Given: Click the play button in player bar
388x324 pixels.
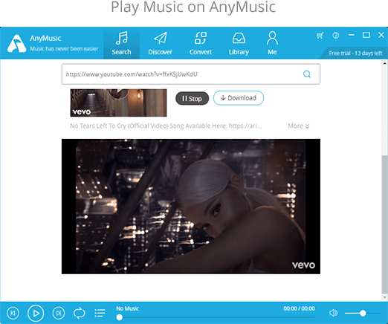Looking at the screenshot, I should tap(36, 313).
